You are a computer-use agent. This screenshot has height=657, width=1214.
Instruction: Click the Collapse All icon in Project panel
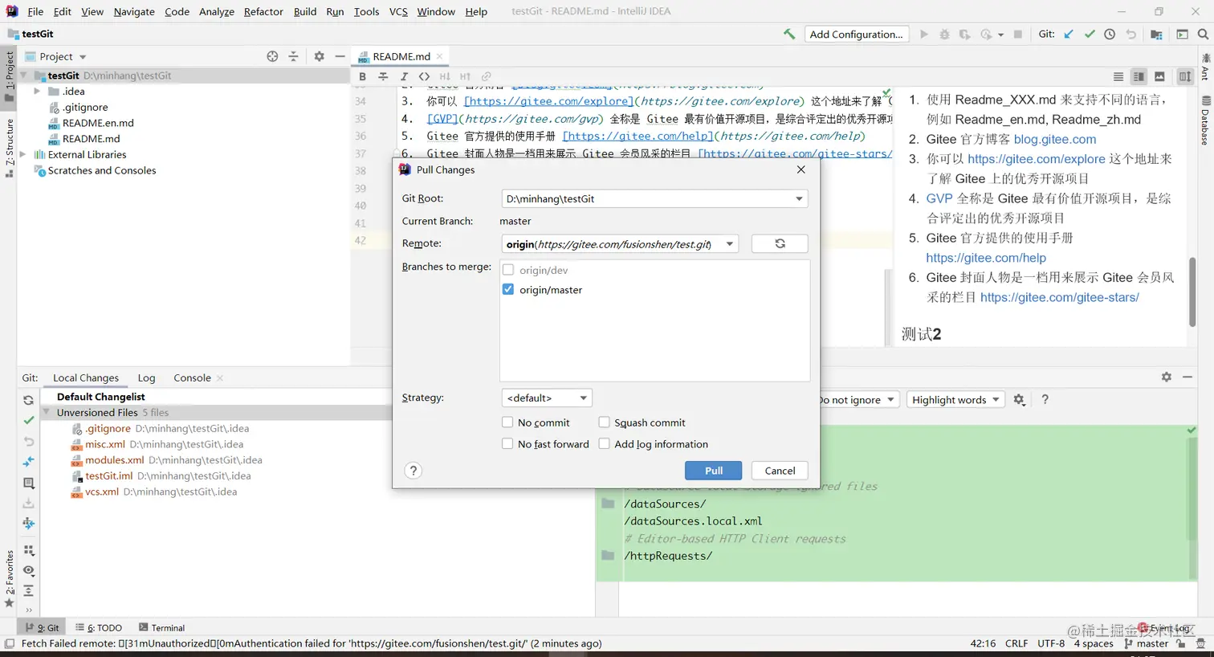[293, 56]
